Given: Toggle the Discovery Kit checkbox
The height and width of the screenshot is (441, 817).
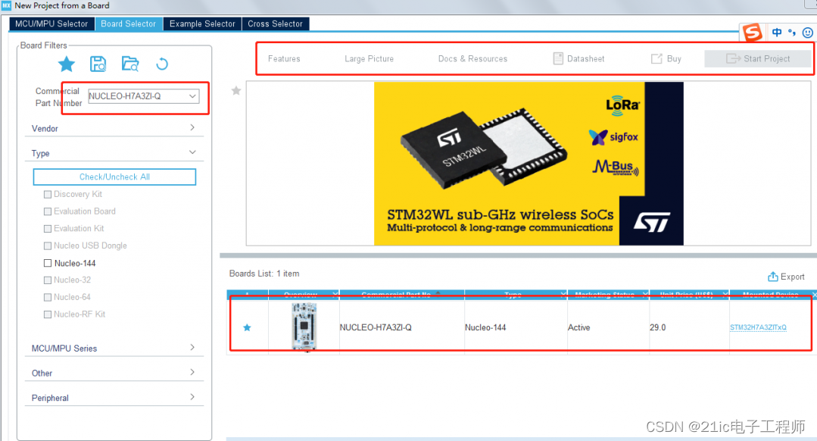Looking at the screenshot, I should [48, 195].
